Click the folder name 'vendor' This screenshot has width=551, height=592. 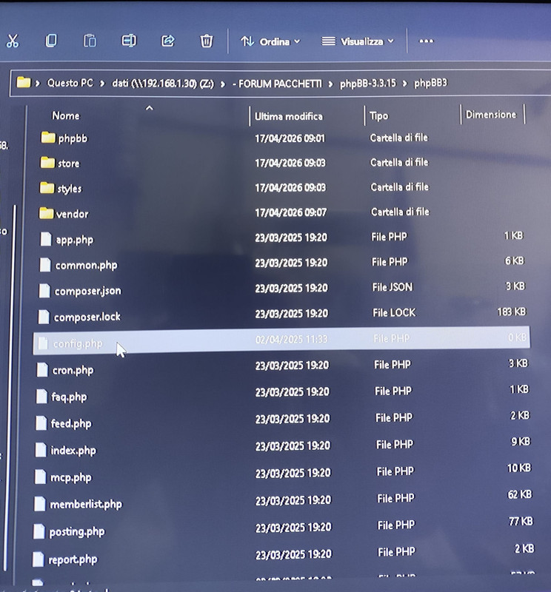click(72, 214)
